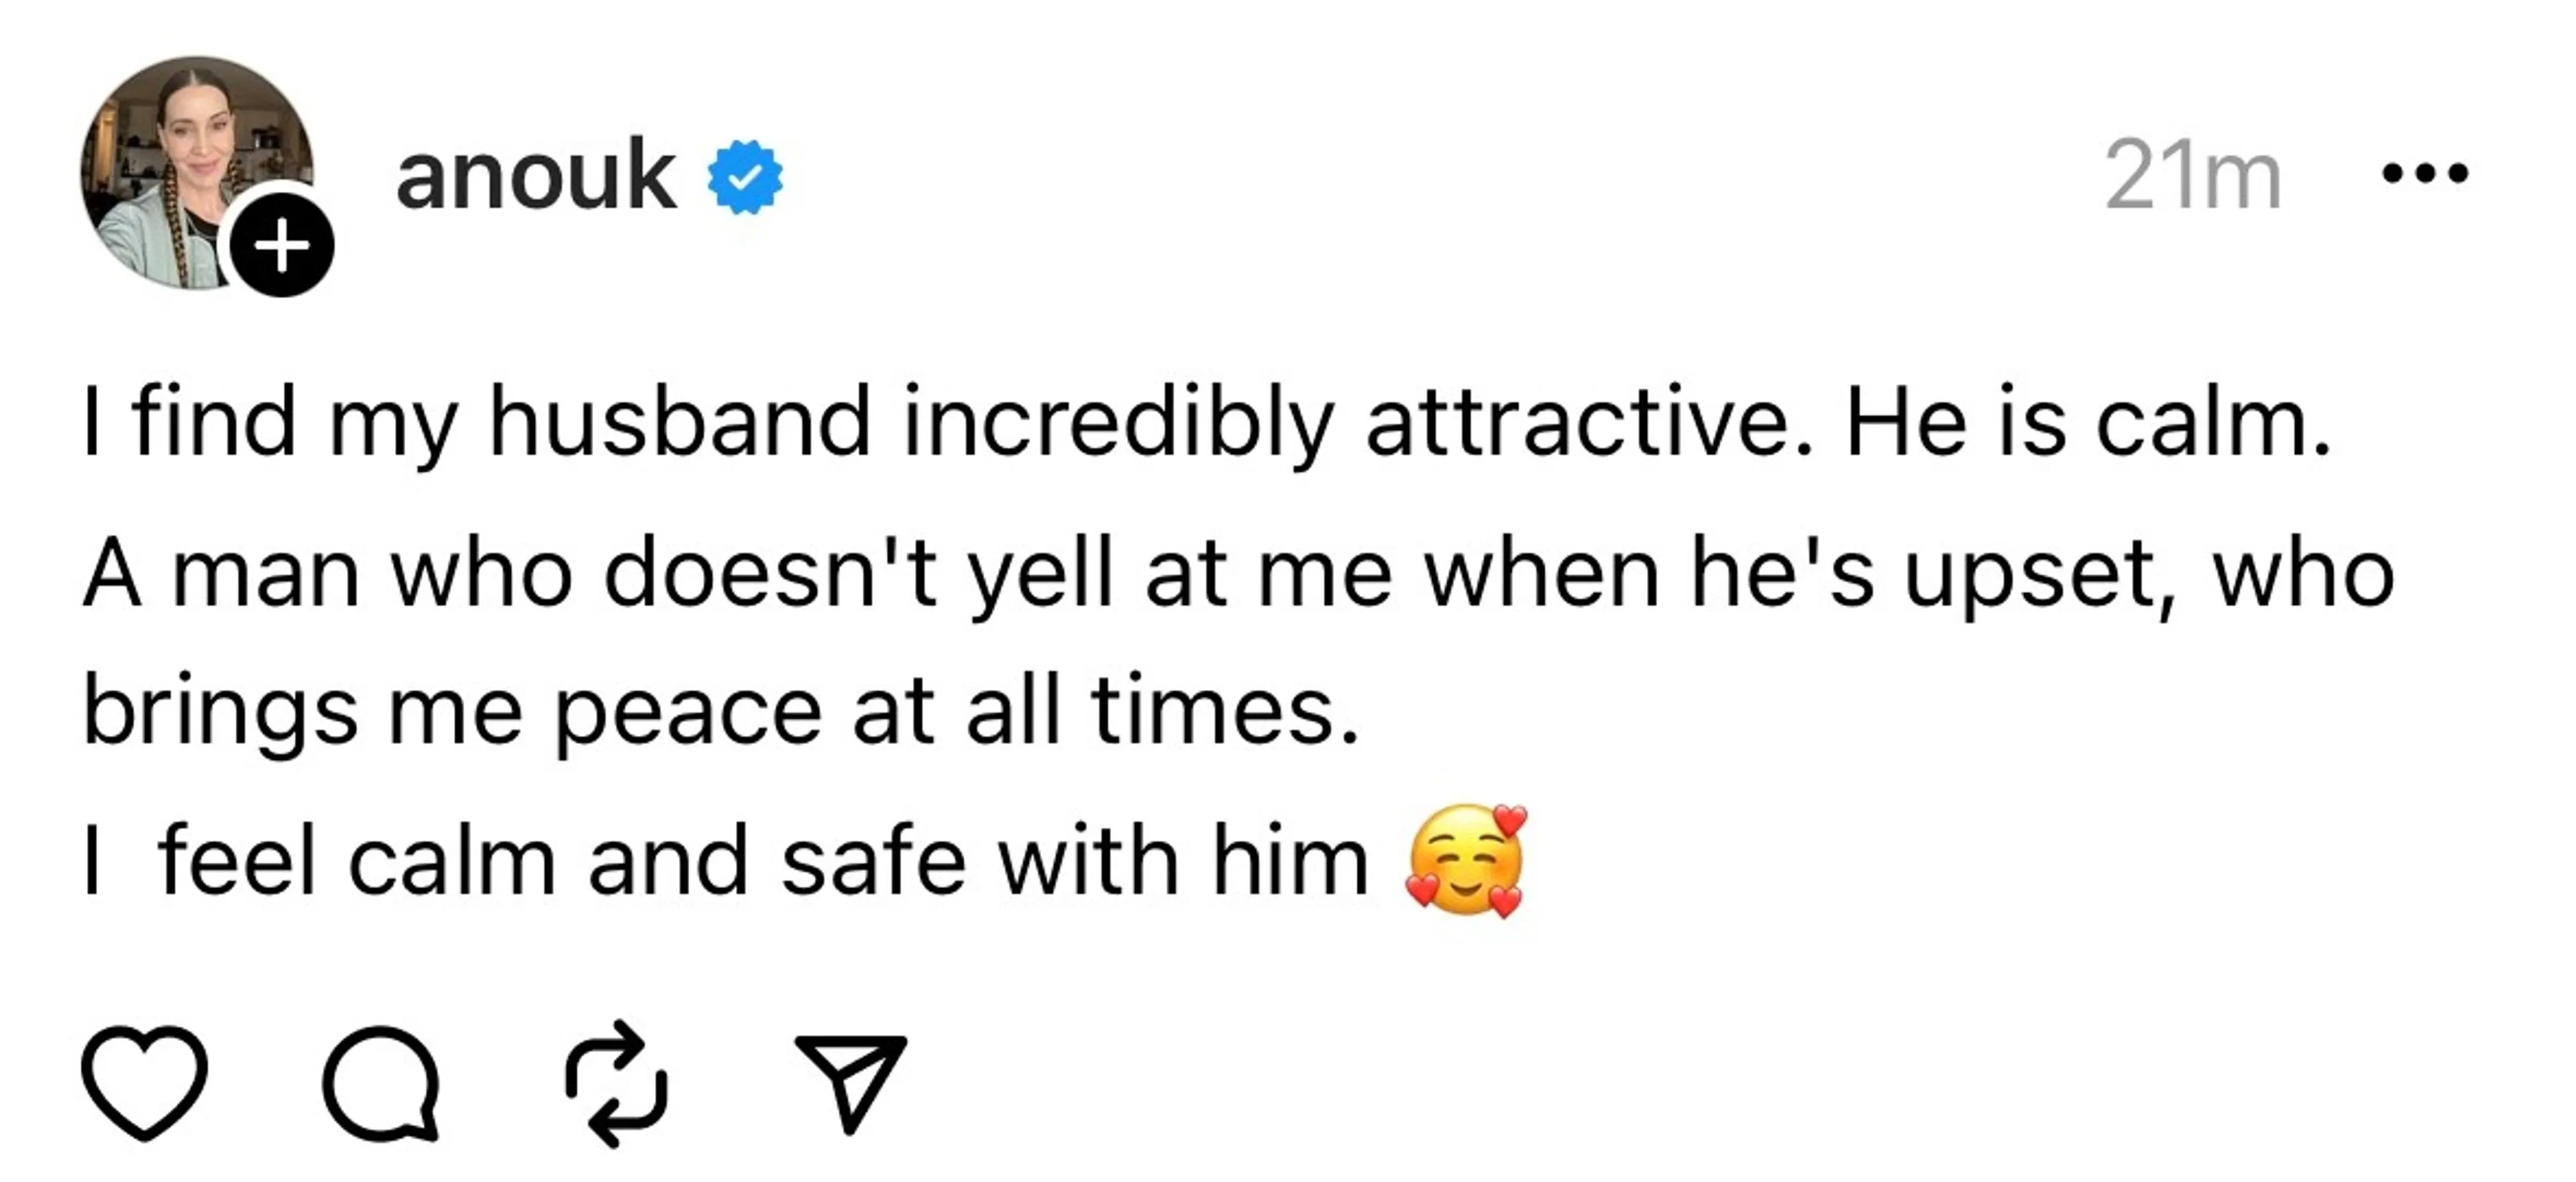The image size is (2576, 1182).
Task: Open the three-dot more options menu
Action: point(2425,175)
